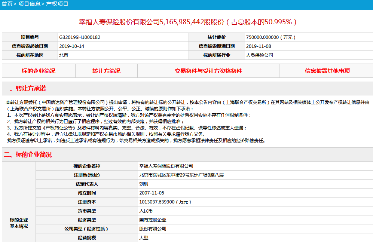
Task: Click the 首页 breadcrumb link
Action: (x=7, y=4)
